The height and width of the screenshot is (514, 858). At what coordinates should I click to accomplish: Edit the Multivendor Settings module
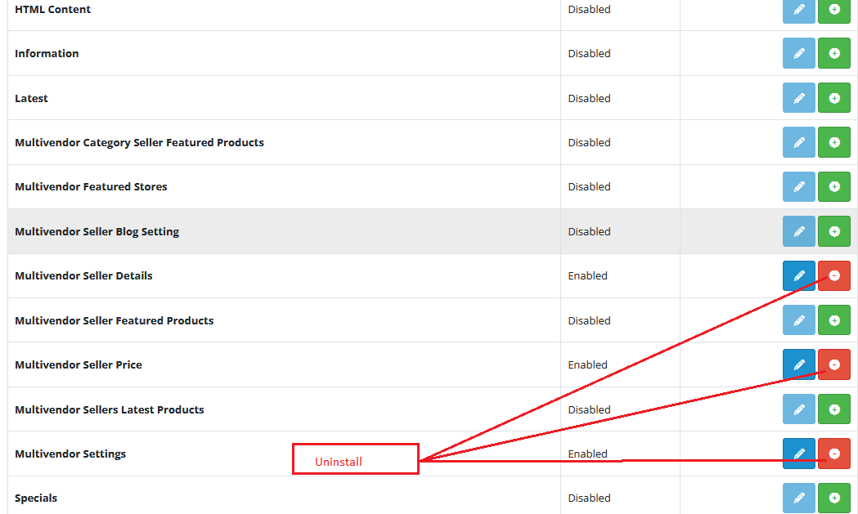pos(798,453)
